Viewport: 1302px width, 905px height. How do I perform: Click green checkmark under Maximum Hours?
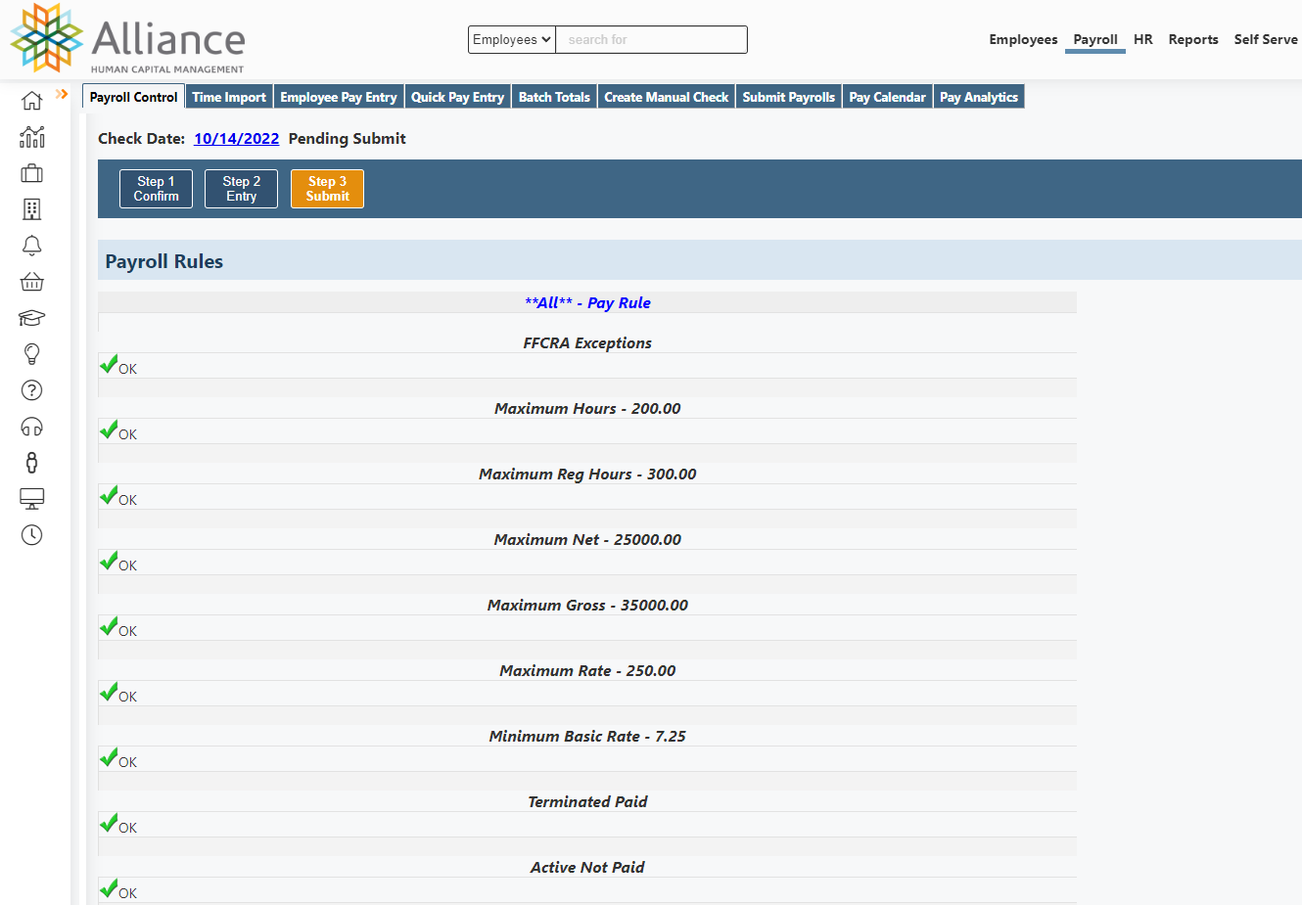pos(109,430)
